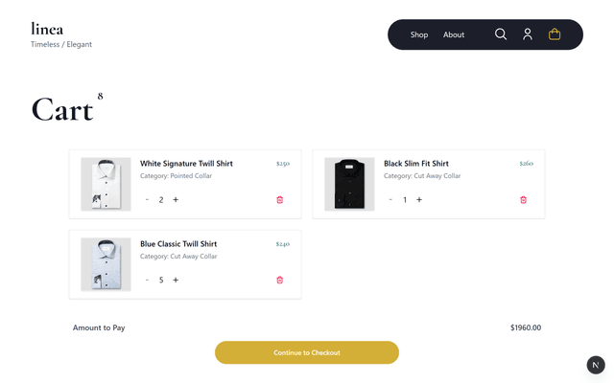Open the search icon in navbar
This screenshot has height=383, width=614.
click(x=501, y=34)
